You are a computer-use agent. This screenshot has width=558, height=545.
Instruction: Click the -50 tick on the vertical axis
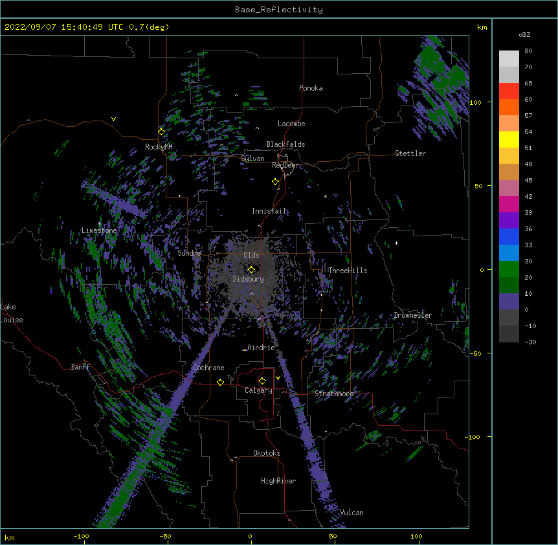click(475, 353)
